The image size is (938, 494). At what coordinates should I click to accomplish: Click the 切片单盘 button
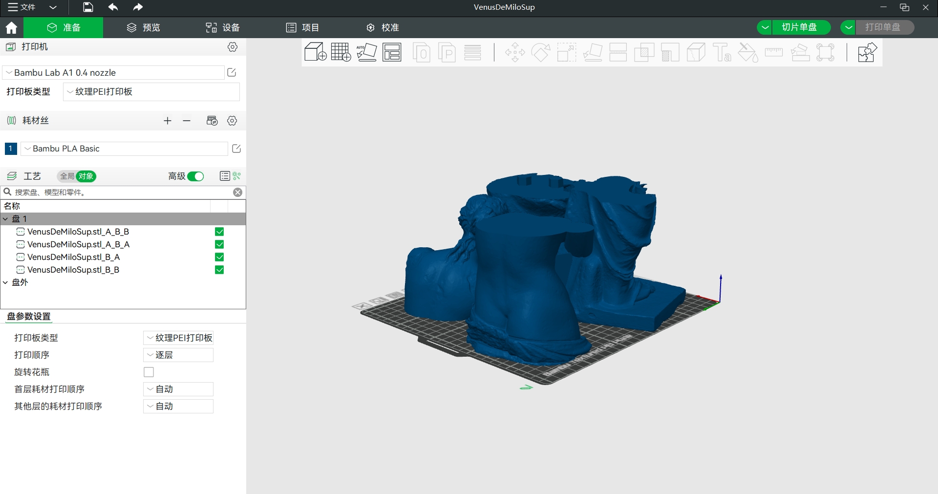pos(801,27)
